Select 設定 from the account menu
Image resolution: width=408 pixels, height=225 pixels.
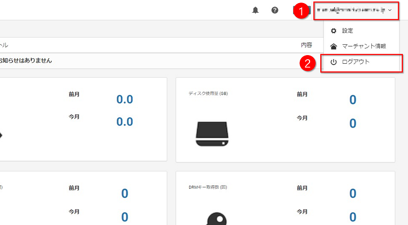tap(347, 31)
